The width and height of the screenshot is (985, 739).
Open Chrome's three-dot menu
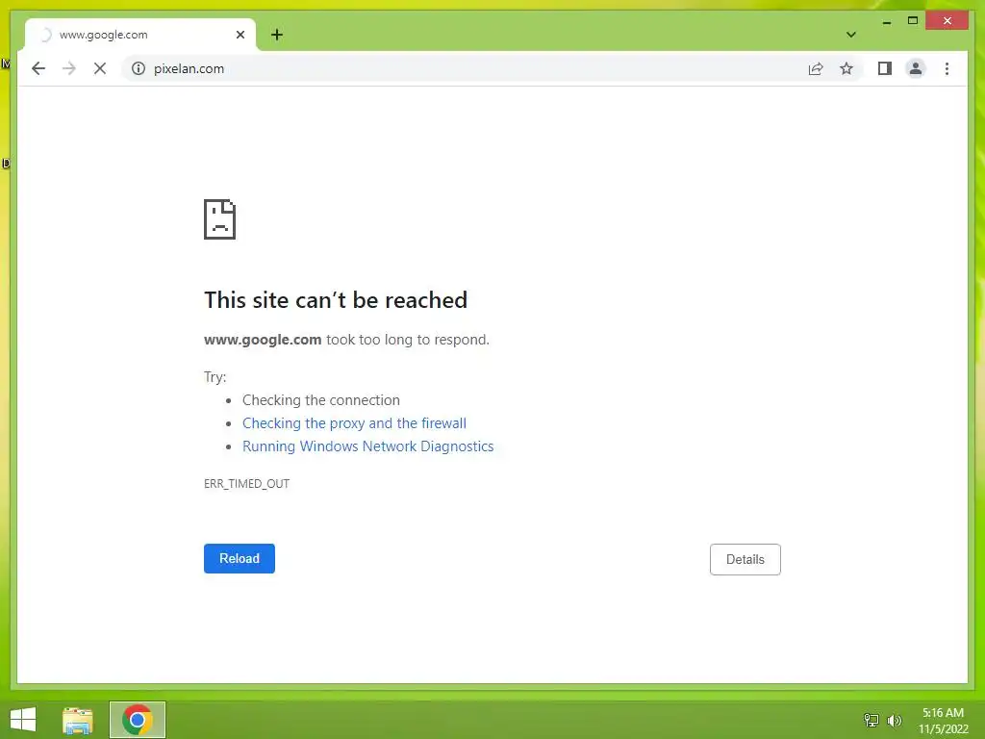click(x=947, y=68)
